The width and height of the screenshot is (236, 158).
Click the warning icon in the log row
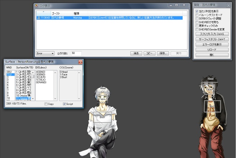(39, 18)
